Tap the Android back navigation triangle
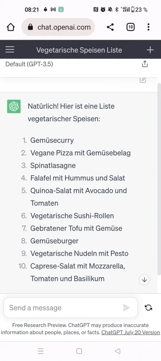The image size is (161, 361). 117,351
